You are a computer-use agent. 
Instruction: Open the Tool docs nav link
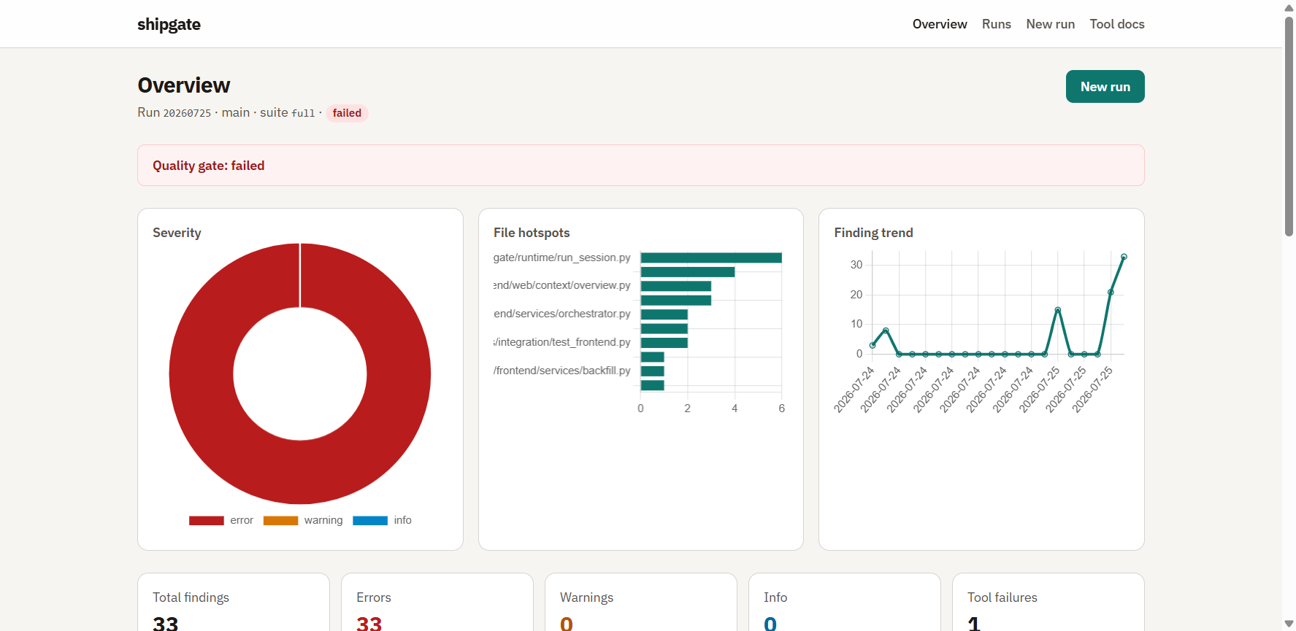pos(1117,24)
